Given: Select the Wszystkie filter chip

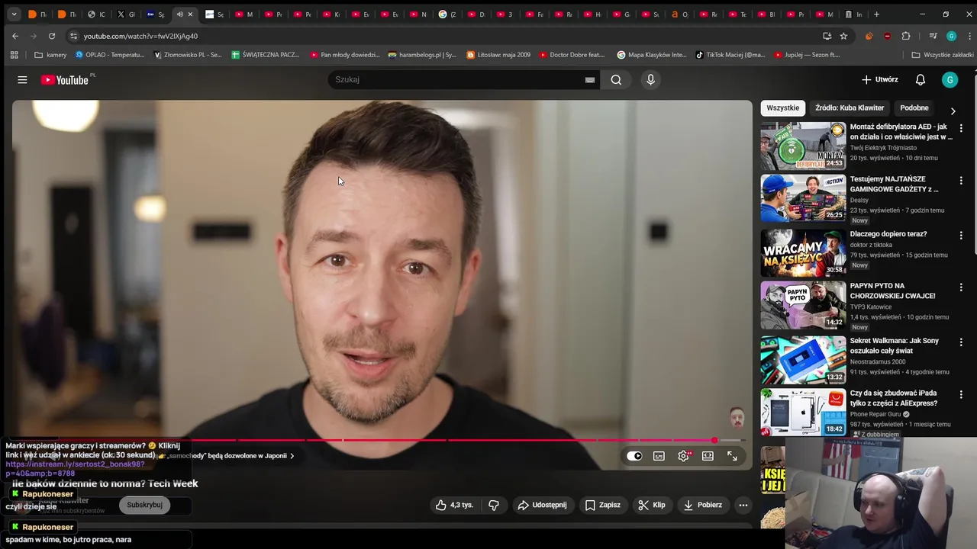Looking at the screenshot, I should coord(782,108).
